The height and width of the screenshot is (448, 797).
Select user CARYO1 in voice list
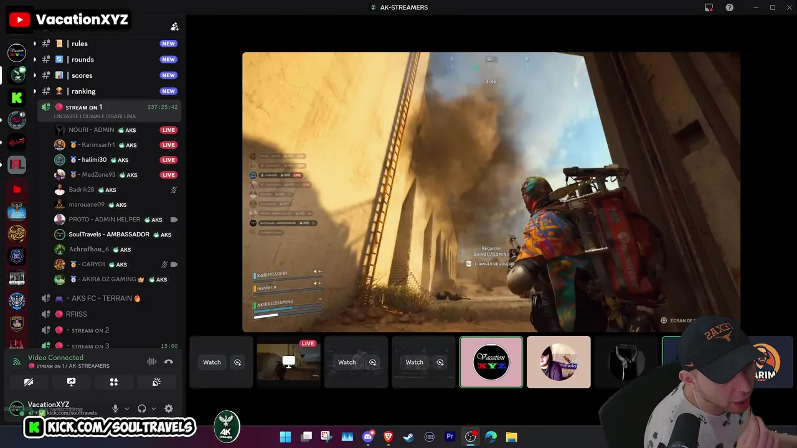116,264
